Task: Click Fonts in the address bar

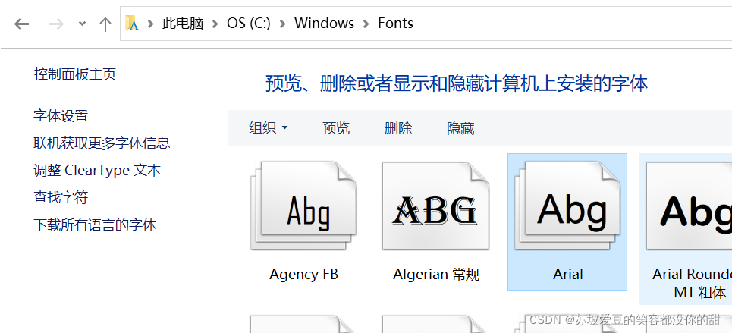Action: [x=395, y=24]
